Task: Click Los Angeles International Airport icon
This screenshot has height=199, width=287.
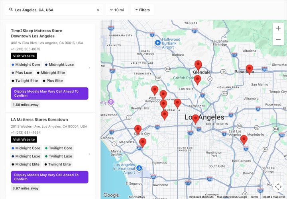Action: click(139, 168)
